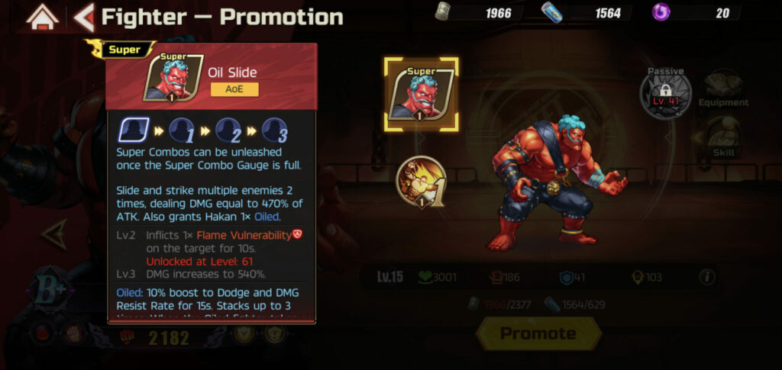Switch to the Skill tab
Viewport: 782px width, 370px height.
click(723, 137)
